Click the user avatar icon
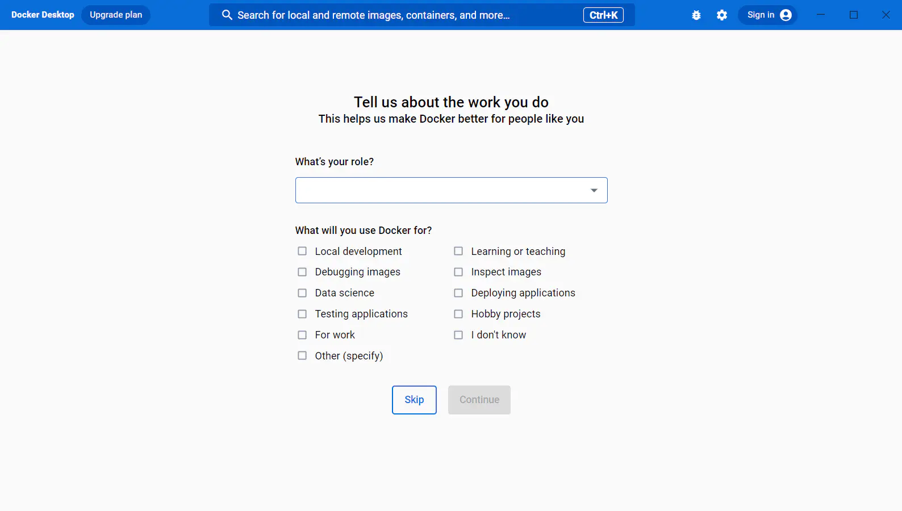 click(x=786, y=15)
